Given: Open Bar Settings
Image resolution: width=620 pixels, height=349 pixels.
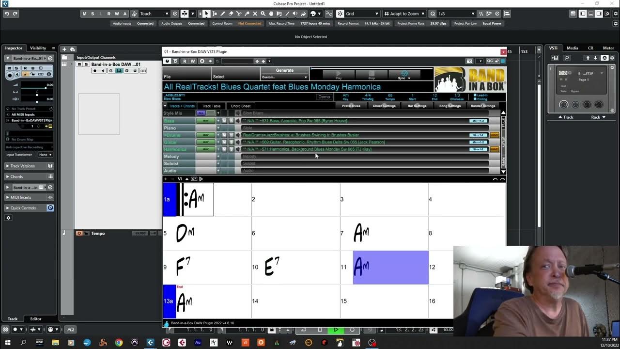Looking at the screenshot, I should [x=417, y=106].
